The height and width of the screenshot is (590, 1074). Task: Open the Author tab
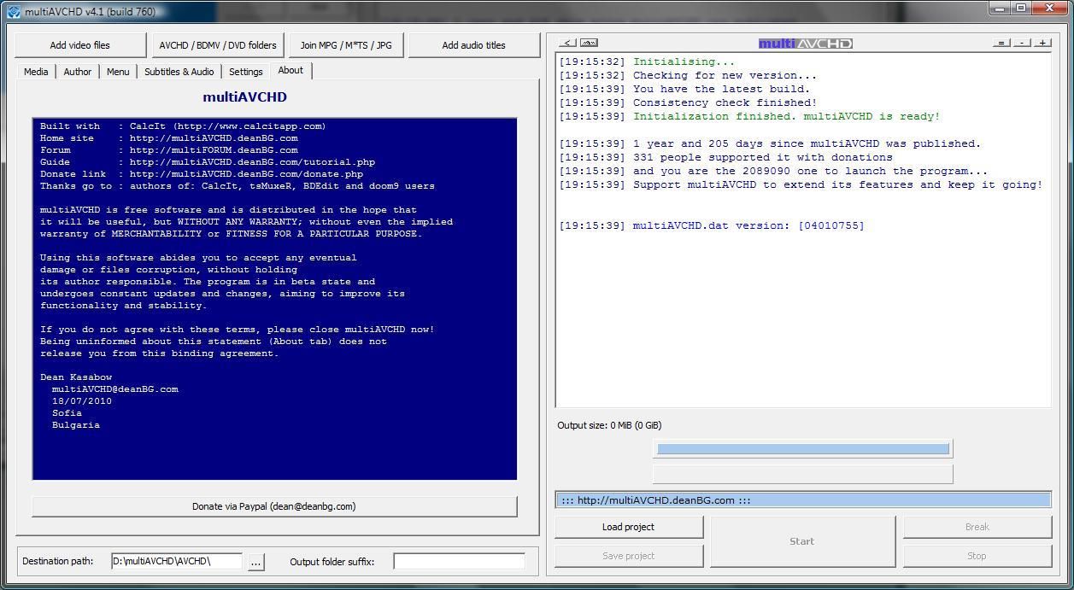[x=78, y=72]
